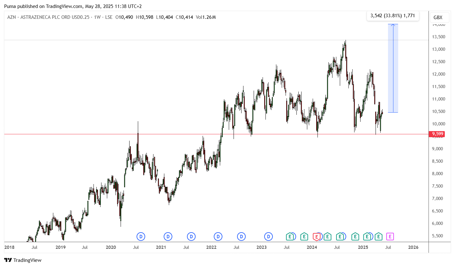This screenshot has height=267, width=455.
Task: Click the dividend D marker just after Jul 2020
Action: 141,237
